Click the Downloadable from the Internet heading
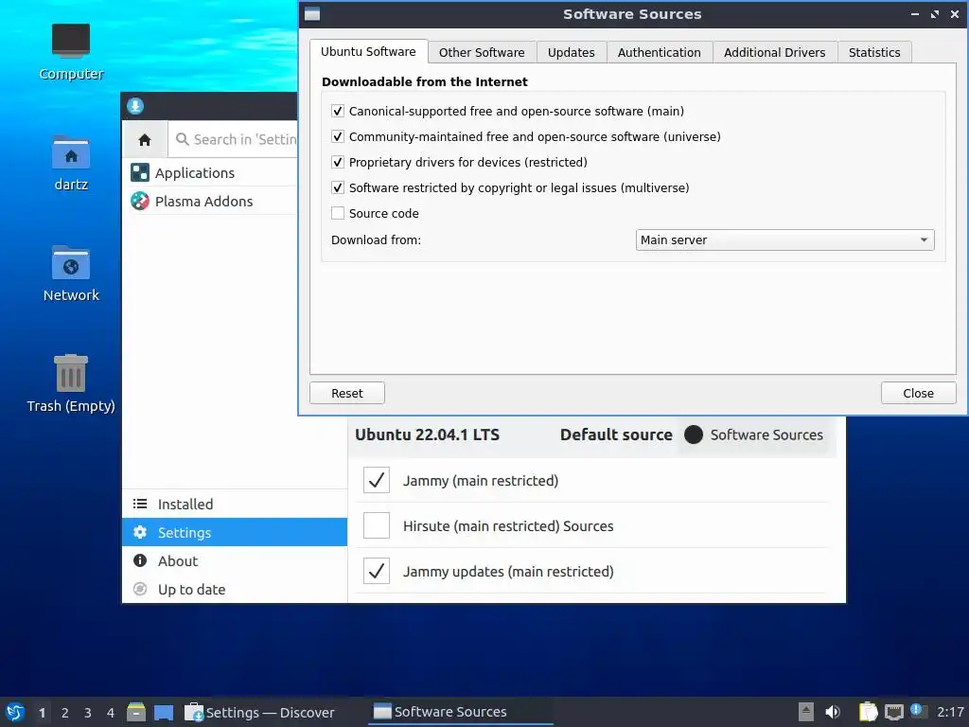 click(425, 81)
